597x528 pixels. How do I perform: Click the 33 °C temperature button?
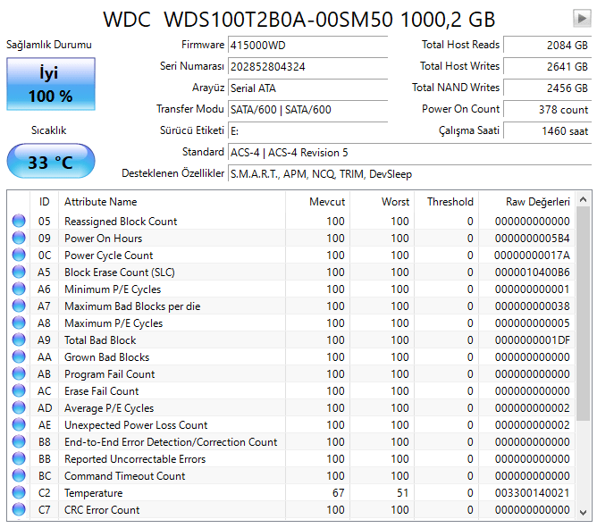pyautogui.click(x=51, y=162)
